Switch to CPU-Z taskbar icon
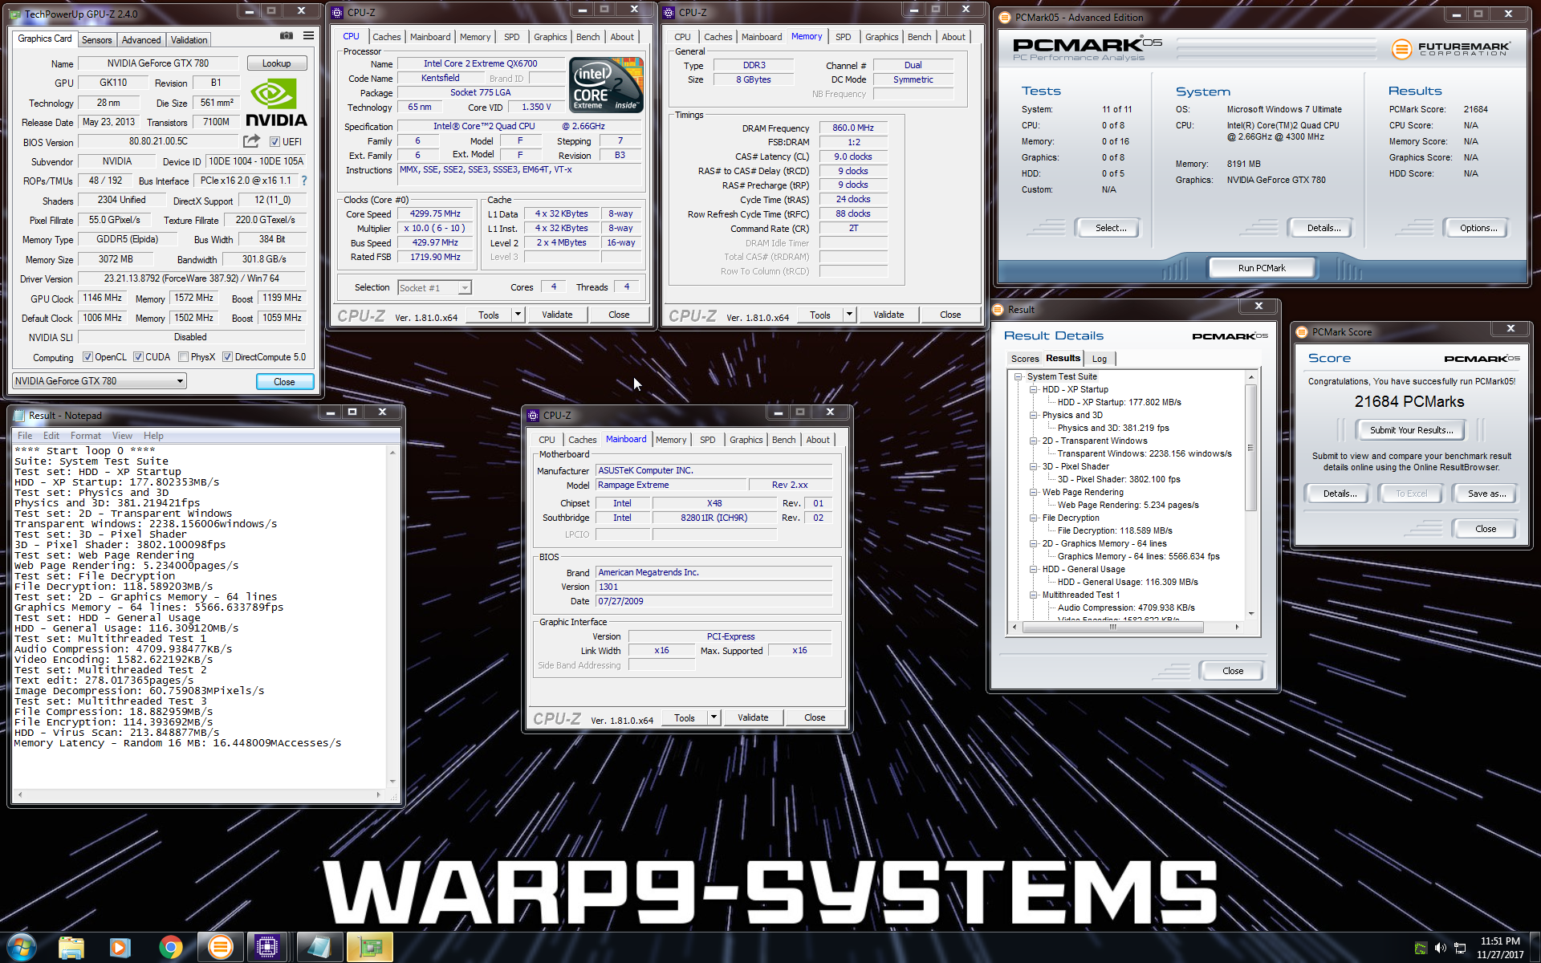This screenshot has width=1541, height=963. [267, 948]
